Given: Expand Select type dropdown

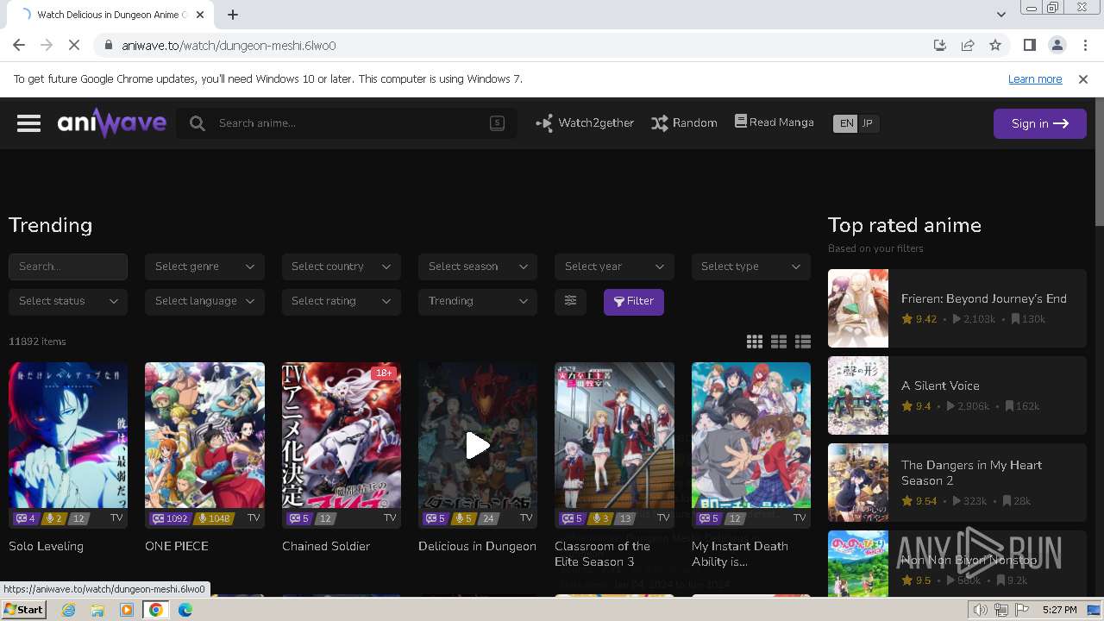Looking at the screenshot, I should [750, 267].
